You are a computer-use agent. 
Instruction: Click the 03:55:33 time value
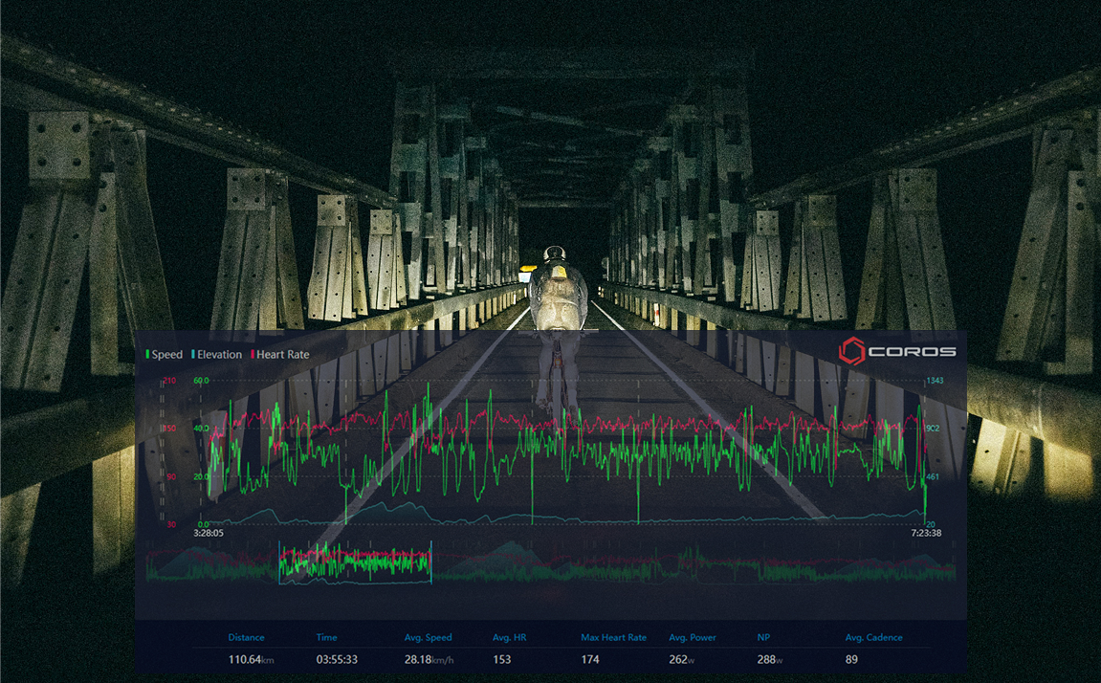337,660
